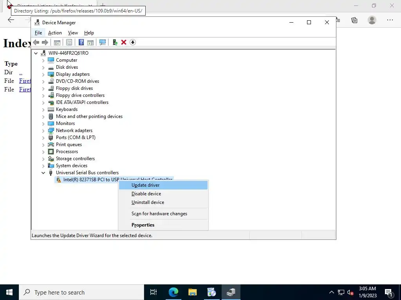Collapse Universal Serial Bus controllers node
401x300 pixels.
(43, 173)
